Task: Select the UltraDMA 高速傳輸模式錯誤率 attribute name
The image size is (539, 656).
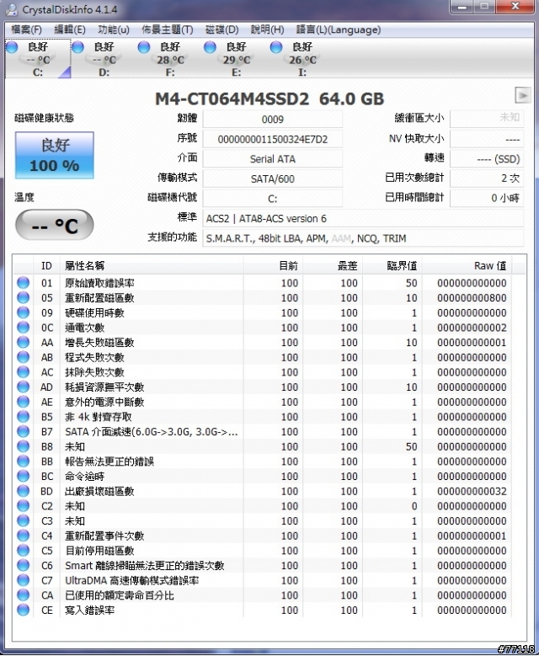Action: [x=132, y=581]
